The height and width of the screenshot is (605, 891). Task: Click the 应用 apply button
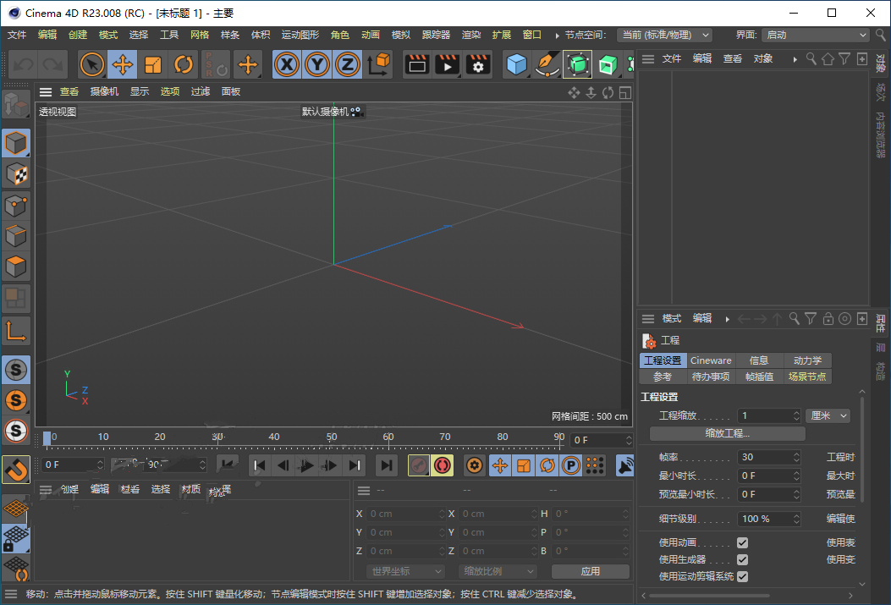pos(591,571)
